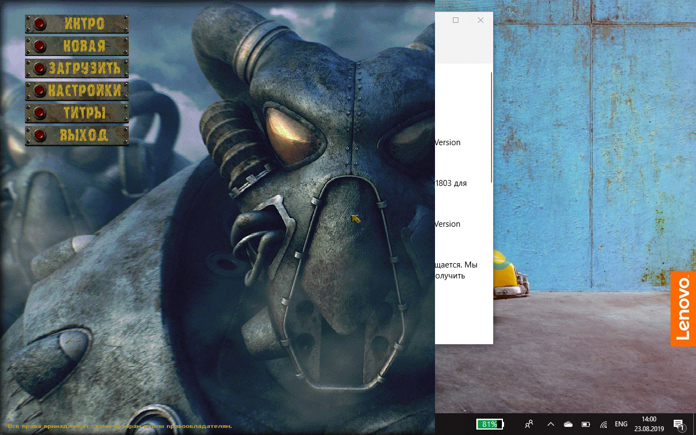The image size is (696, 435).
Task: Click the "1803 для" text in background window
Action: click(451, 183)
